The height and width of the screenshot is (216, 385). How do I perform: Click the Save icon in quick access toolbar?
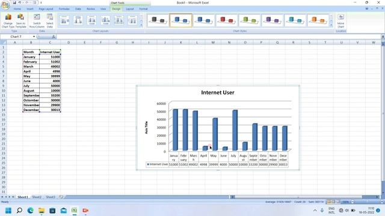pyautogui.click(x=14, y=2)
